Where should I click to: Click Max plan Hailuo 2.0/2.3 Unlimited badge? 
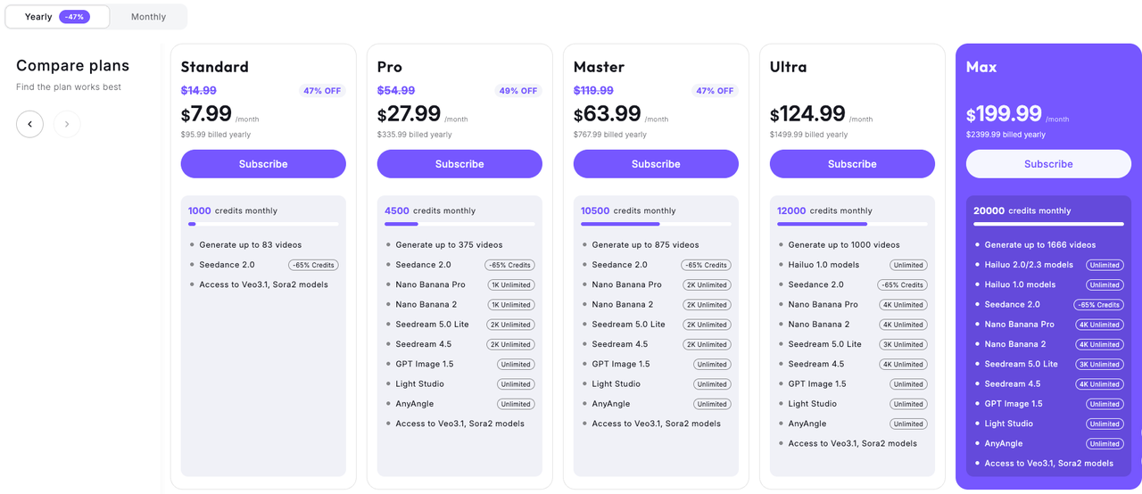point(1105,265)
